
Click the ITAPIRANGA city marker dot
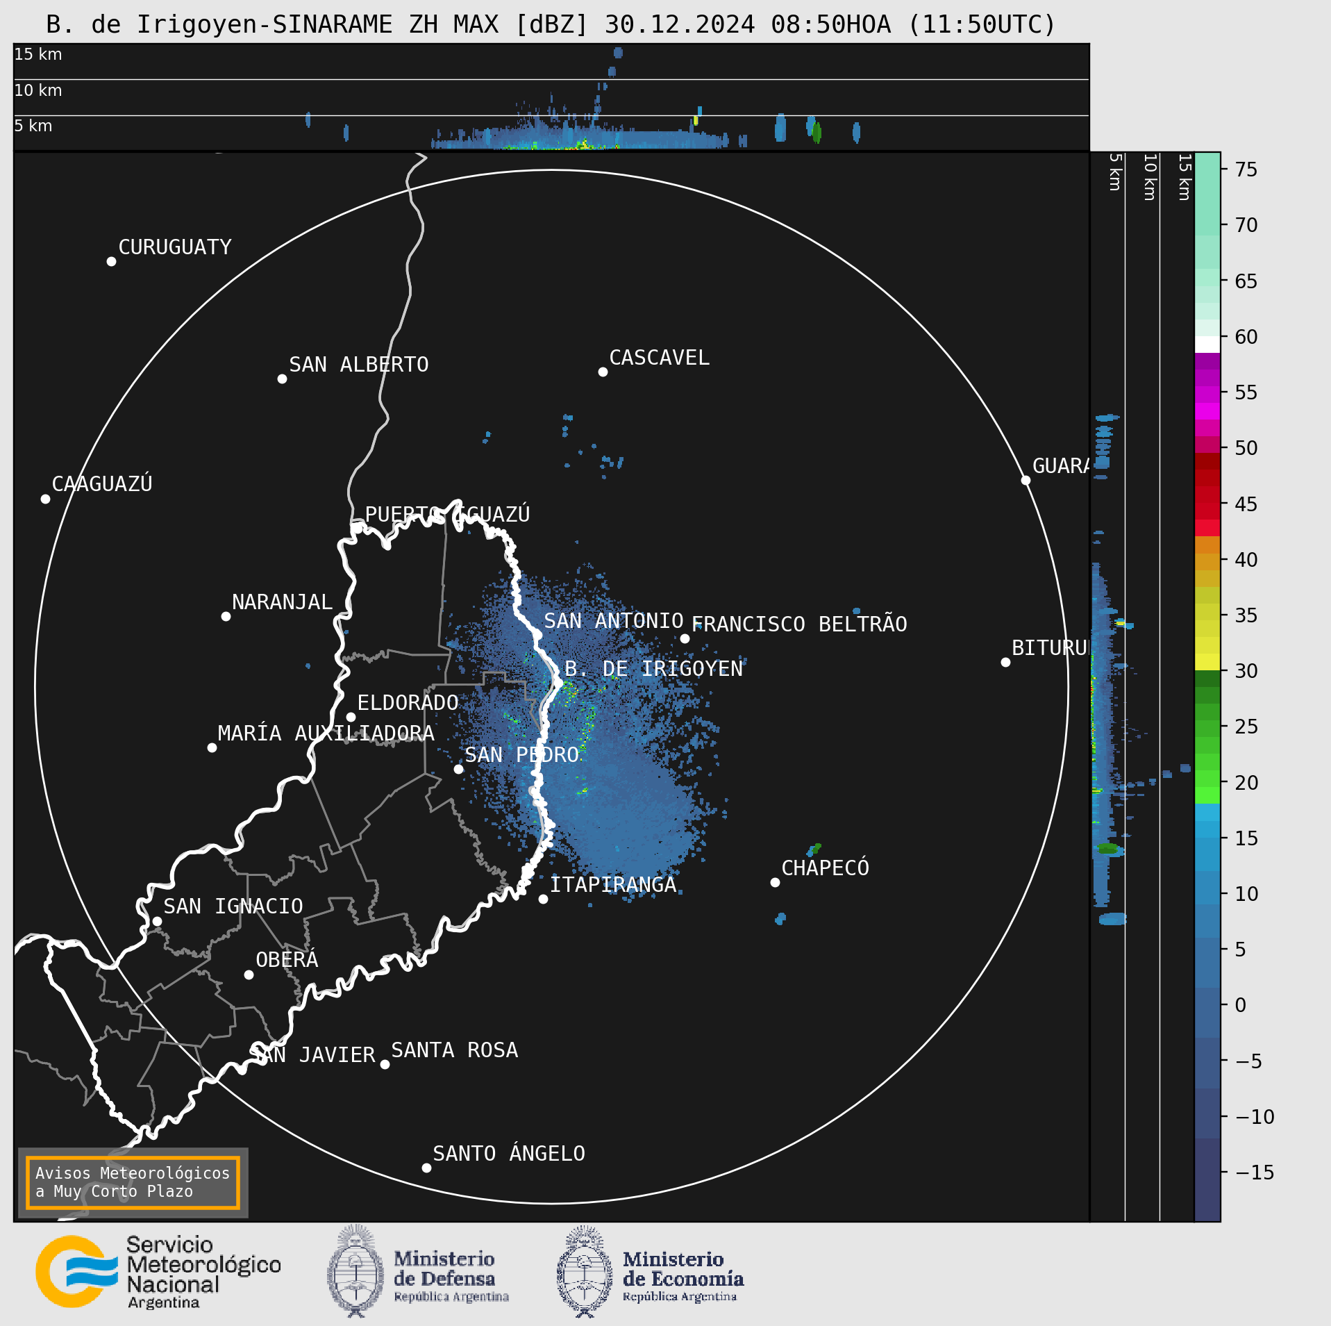pos(543,899)
